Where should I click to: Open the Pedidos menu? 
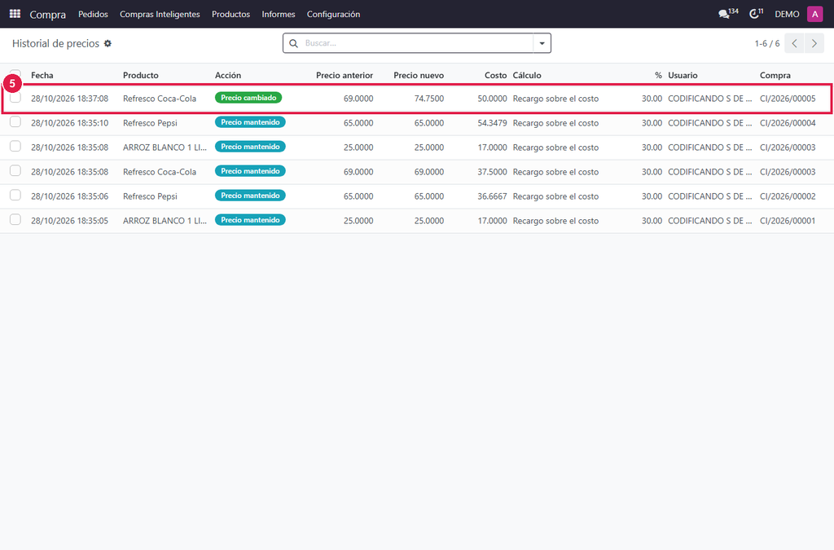(x=93, y=15)
